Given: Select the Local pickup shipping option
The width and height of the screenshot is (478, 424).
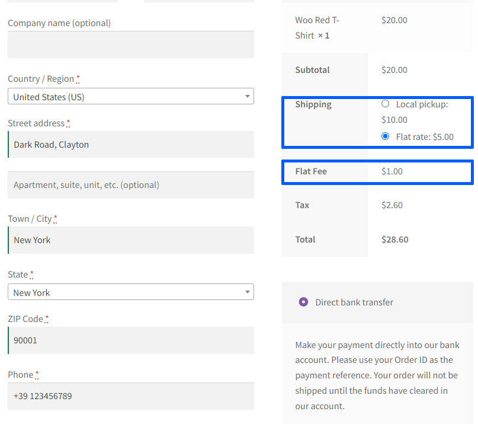Looking at the screenshot, I should pyautogui.click(x=385, y=103).
